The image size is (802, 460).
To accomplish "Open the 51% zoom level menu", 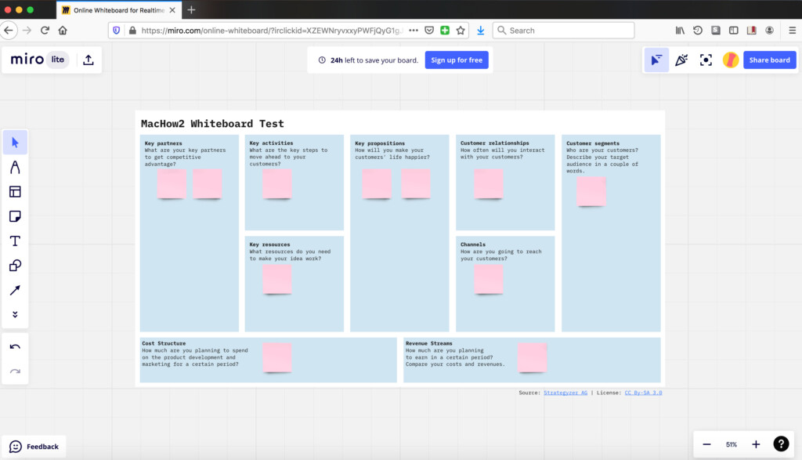I will [x=731, y=444].
